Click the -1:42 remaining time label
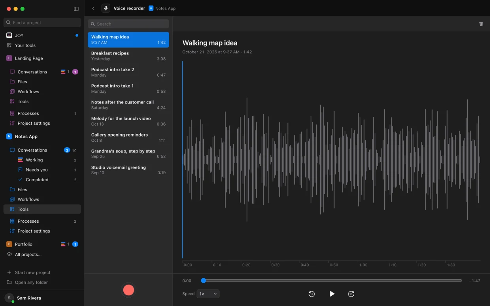490x306 pixels. 475,281
